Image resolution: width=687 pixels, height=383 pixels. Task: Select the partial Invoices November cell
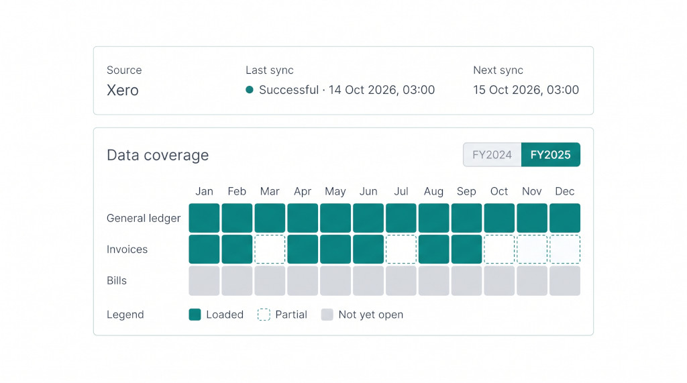(532, 250)
